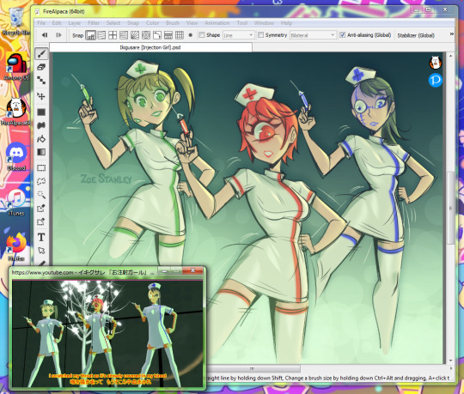Select the Eraser tool

click(41, 67)
